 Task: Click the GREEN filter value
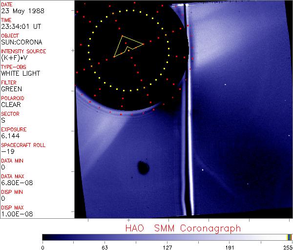click(x=12, y=89)
